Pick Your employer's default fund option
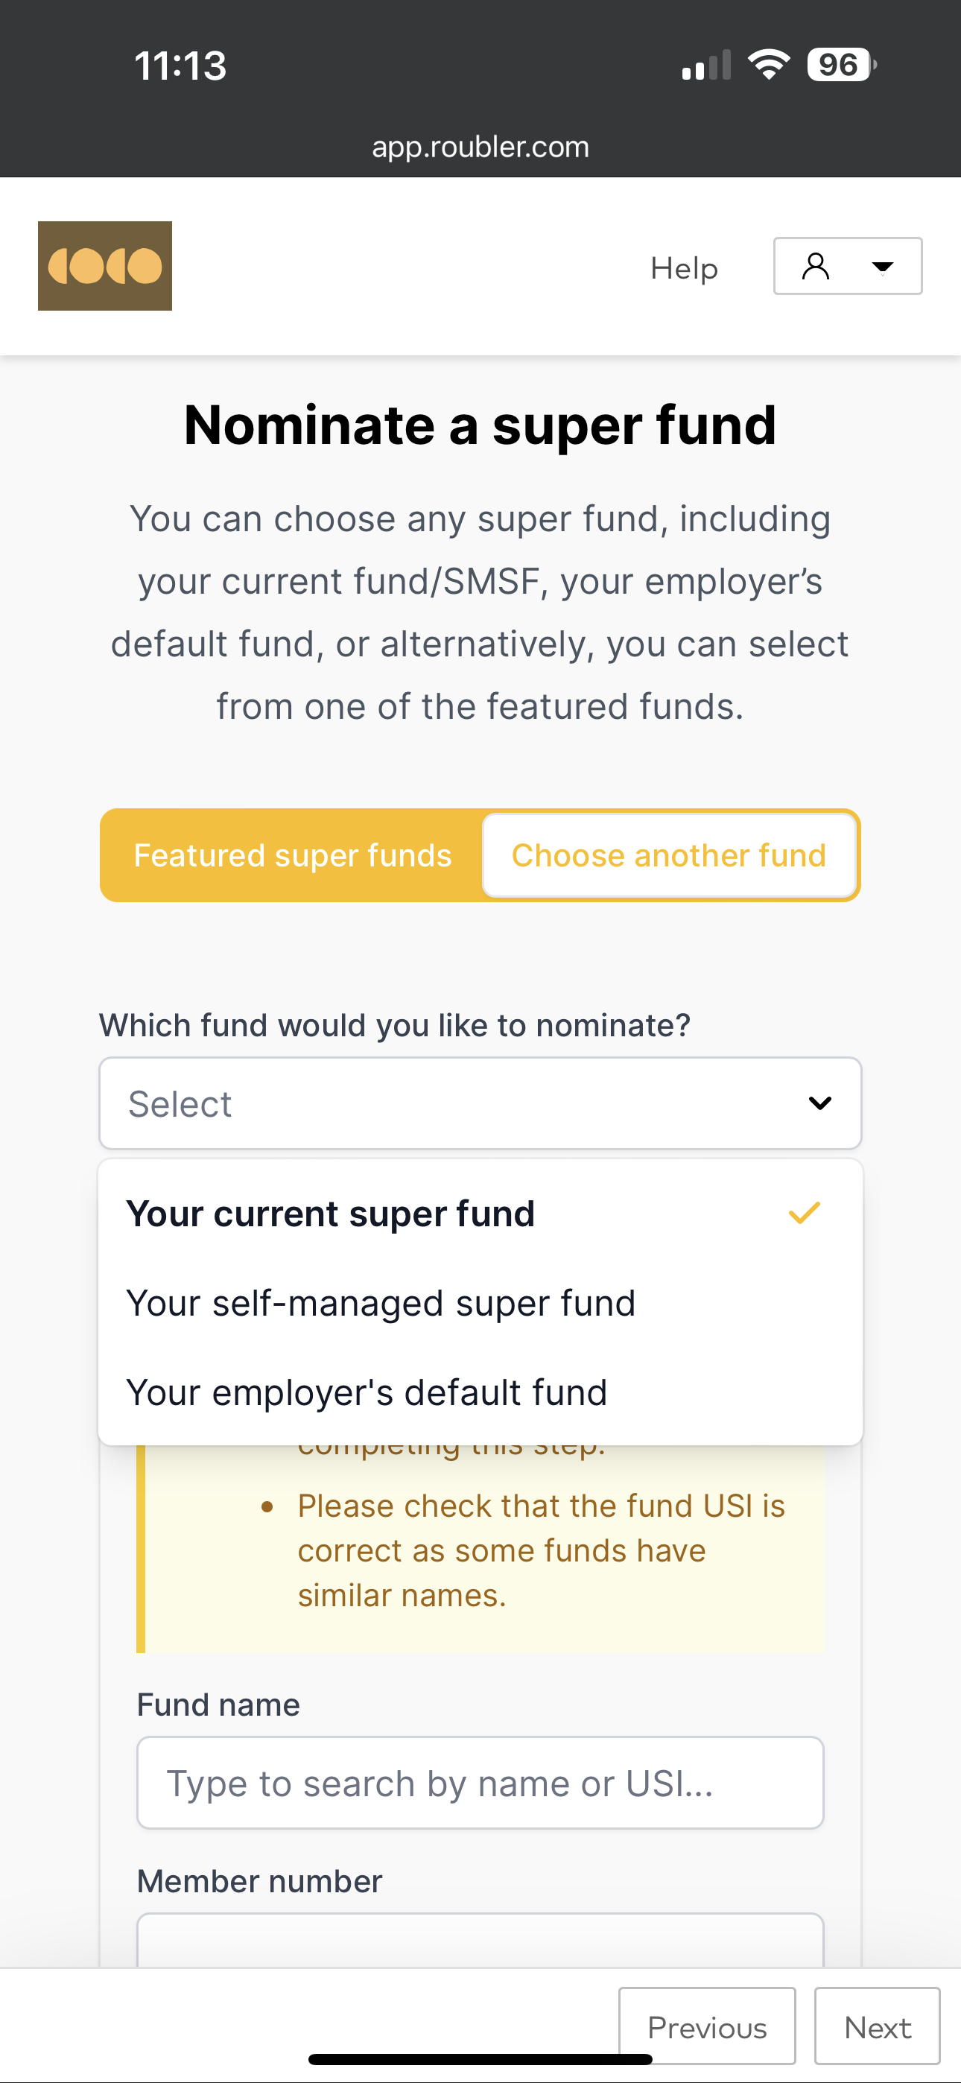 pos(480,1392)
